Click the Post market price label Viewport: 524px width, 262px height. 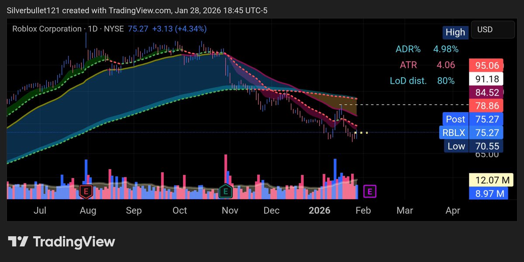[472, 119]
